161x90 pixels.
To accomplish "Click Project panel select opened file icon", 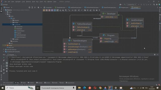I will pos(29,7).
